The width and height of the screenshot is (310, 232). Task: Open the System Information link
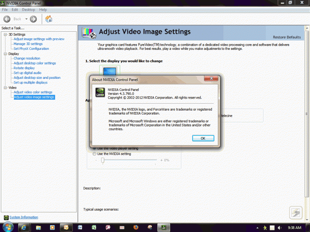(24, 217)
